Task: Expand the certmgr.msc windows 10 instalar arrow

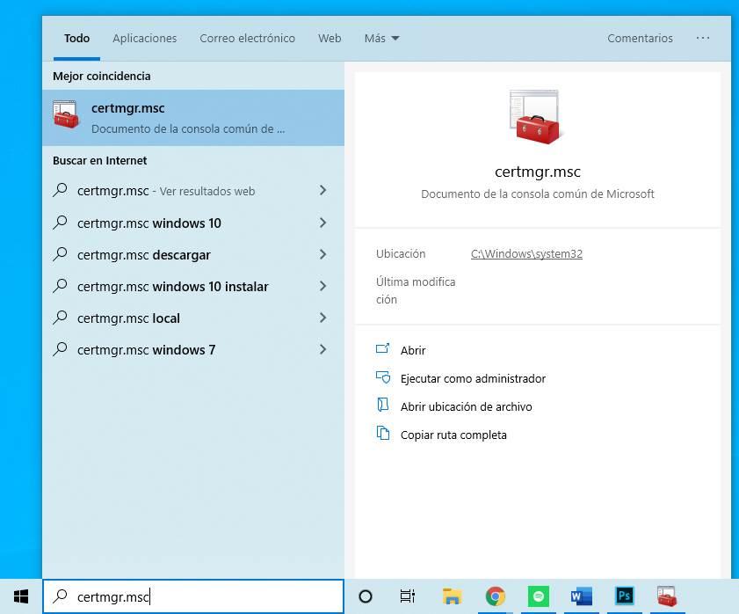Action: [x=322, y=286]
